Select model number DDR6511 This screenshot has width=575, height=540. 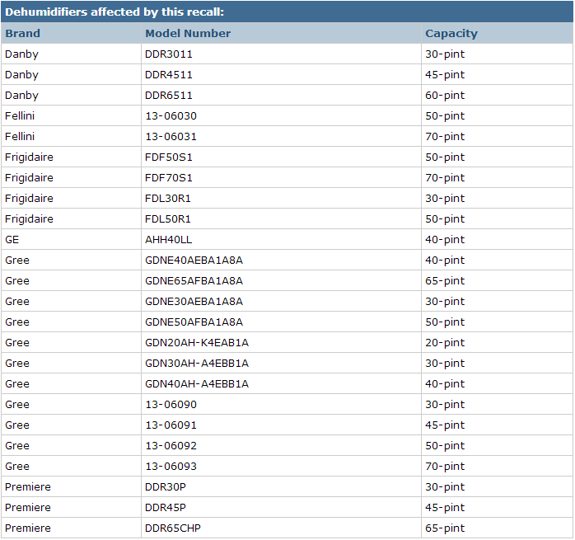pos(169,96)
